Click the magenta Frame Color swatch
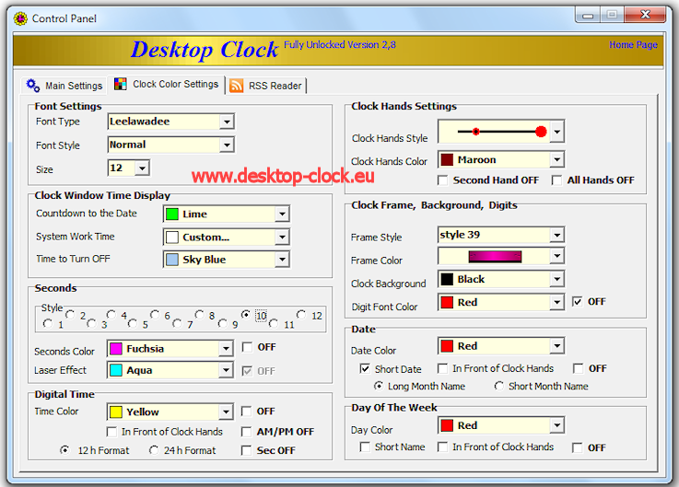 pos(495,257)
